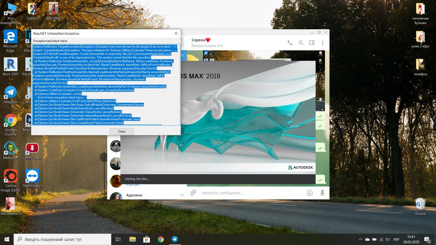Open the Windows Start menu
The image size is (436, 245).
[x=7, y=239]
